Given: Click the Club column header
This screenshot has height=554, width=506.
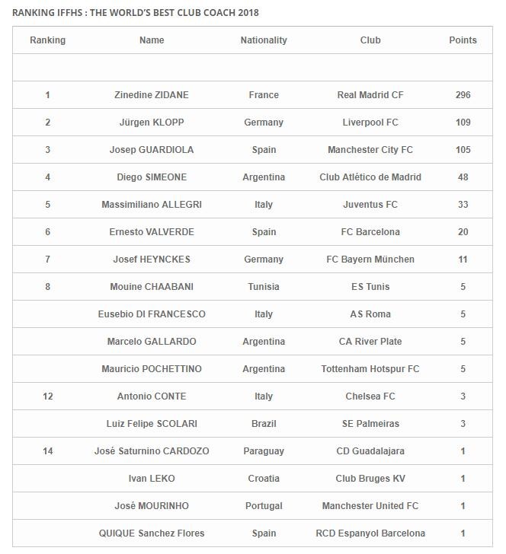Looking at the screenshot, I should coord(370,40).
